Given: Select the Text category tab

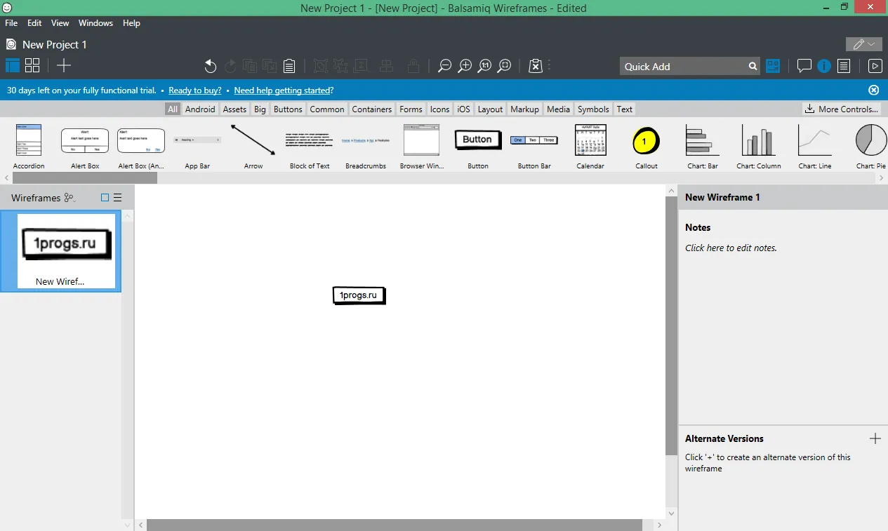Looking at the screenshot, I should tap(625, 109).
